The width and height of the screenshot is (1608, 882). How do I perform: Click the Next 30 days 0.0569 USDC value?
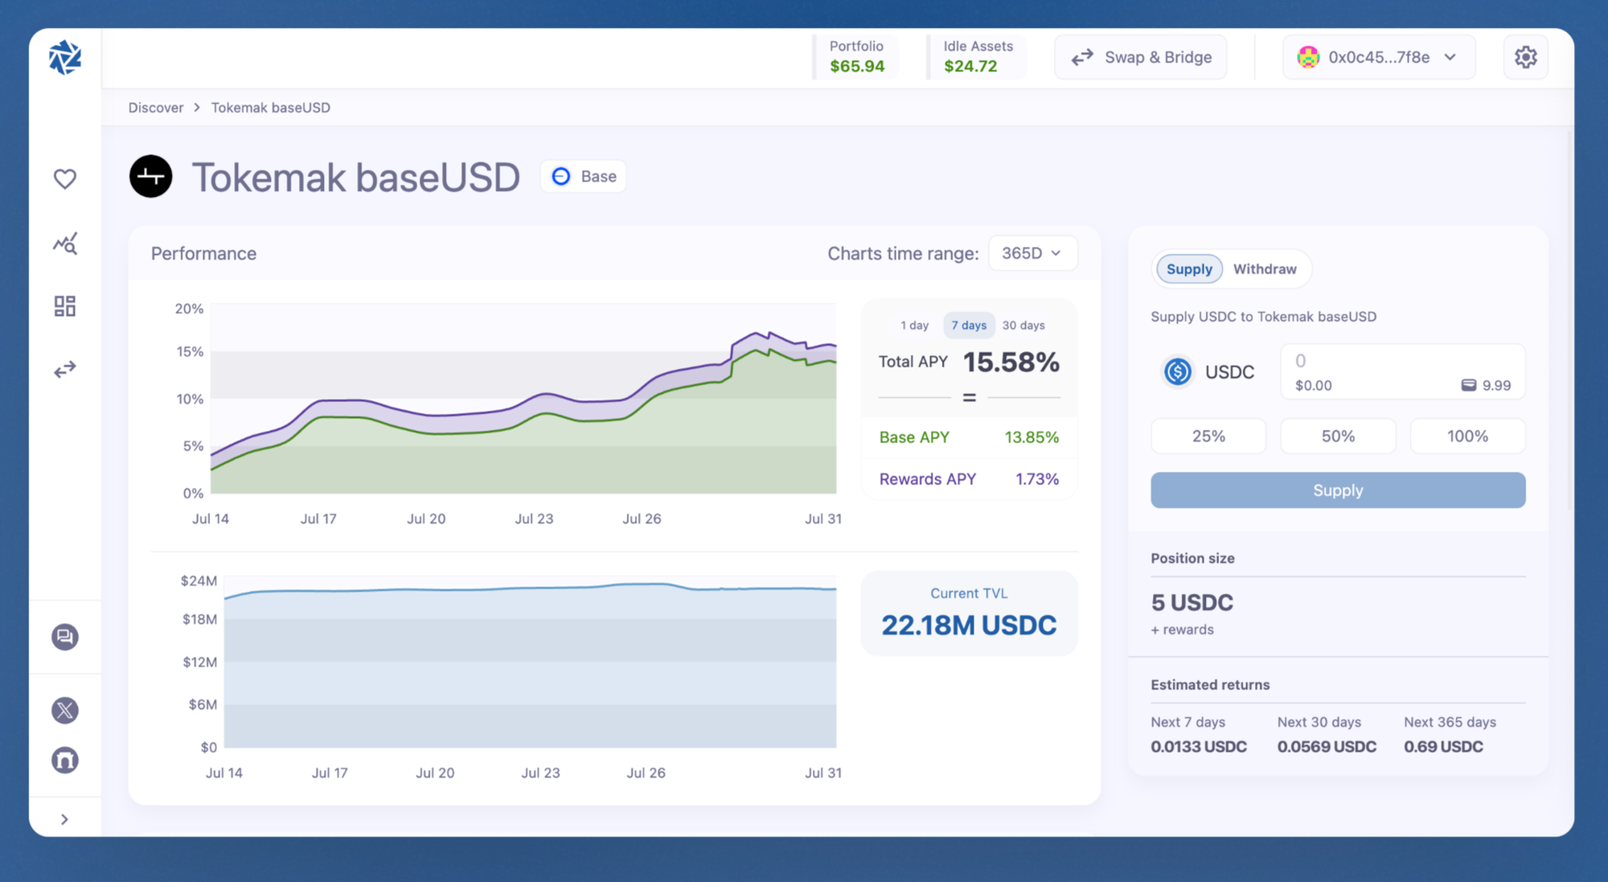pos(1327,746)
